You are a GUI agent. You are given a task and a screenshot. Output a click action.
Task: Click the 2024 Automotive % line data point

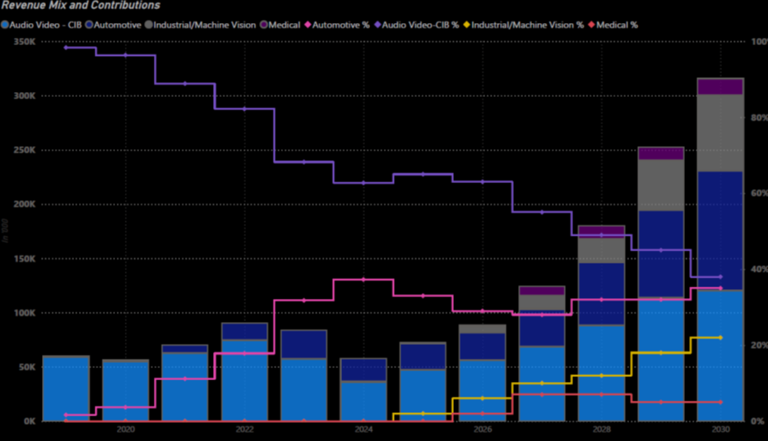pos(363,280)
